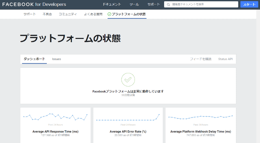Click the large green checkmark status icon
Viewport: 260px width, 143px height.
(x=128, y=80)
